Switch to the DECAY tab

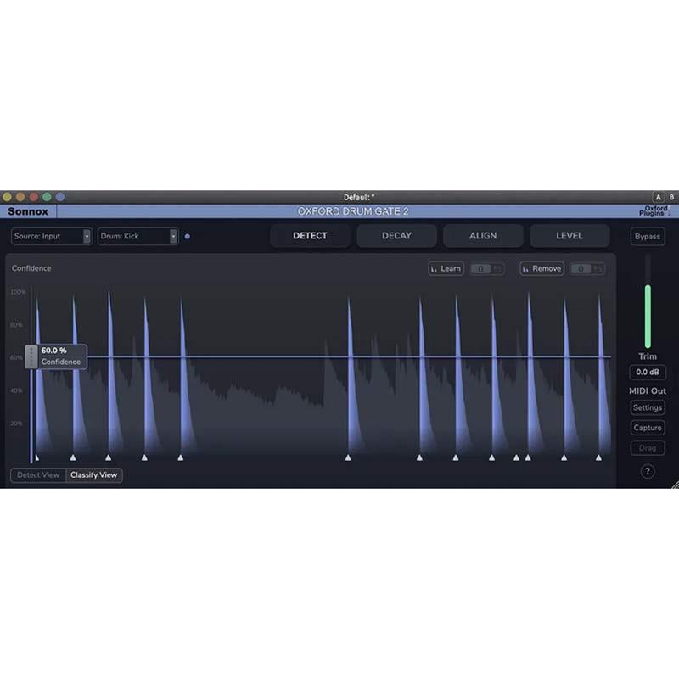pyautogui.click(x=396, y=236)
